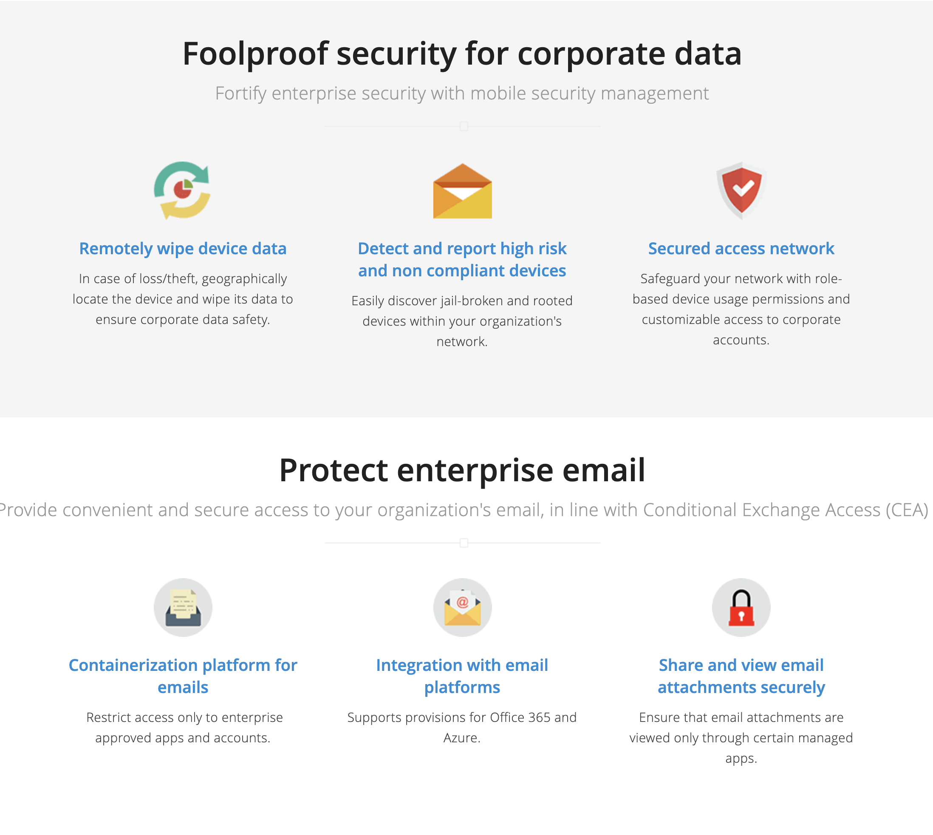
Task: Click the small square on the top divider
Action: click(x=464, y=126)
